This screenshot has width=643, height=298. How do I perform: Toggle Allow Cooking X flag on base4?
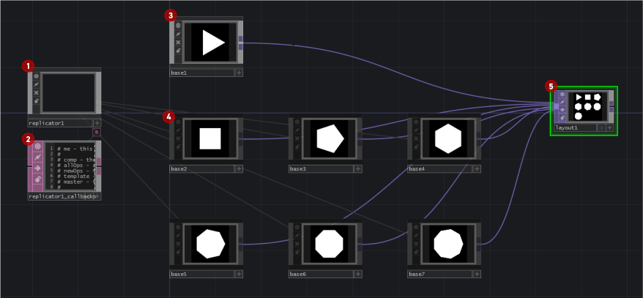[x=416, y=138]
